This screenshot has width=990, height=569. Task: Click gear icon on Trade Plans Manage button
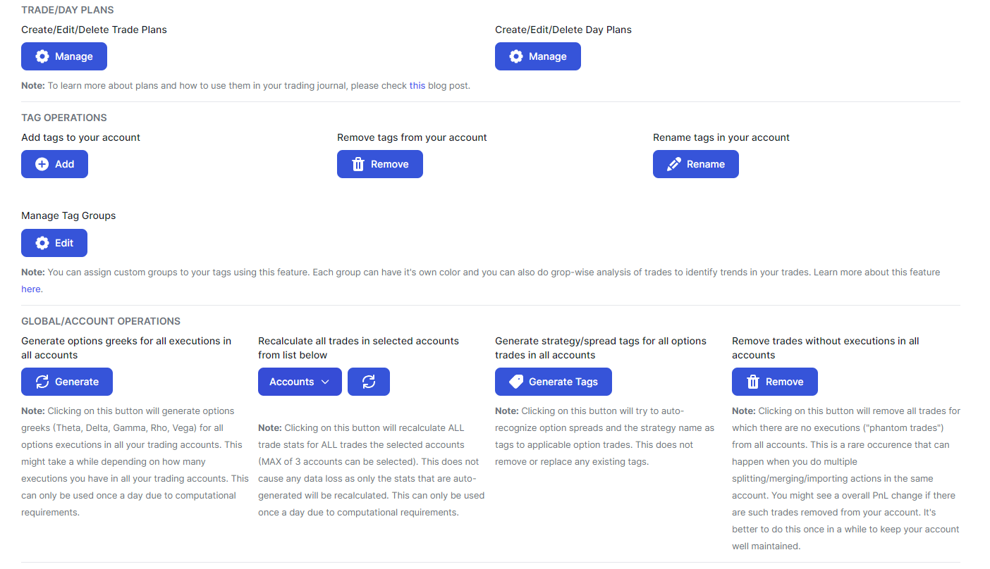pos(42,56)
